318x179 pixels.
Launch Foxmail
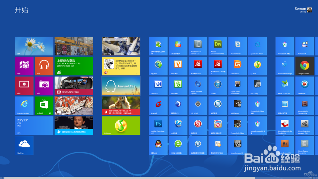pyautogui.click(x=158, y=106)
